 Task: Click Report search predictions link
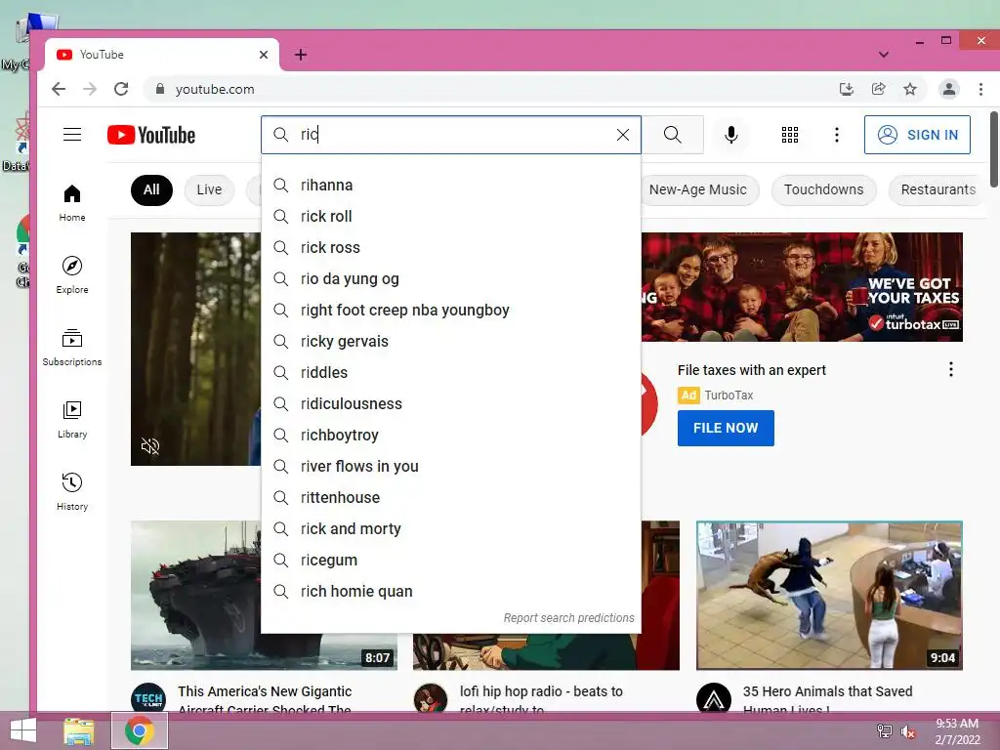point(569,618)
